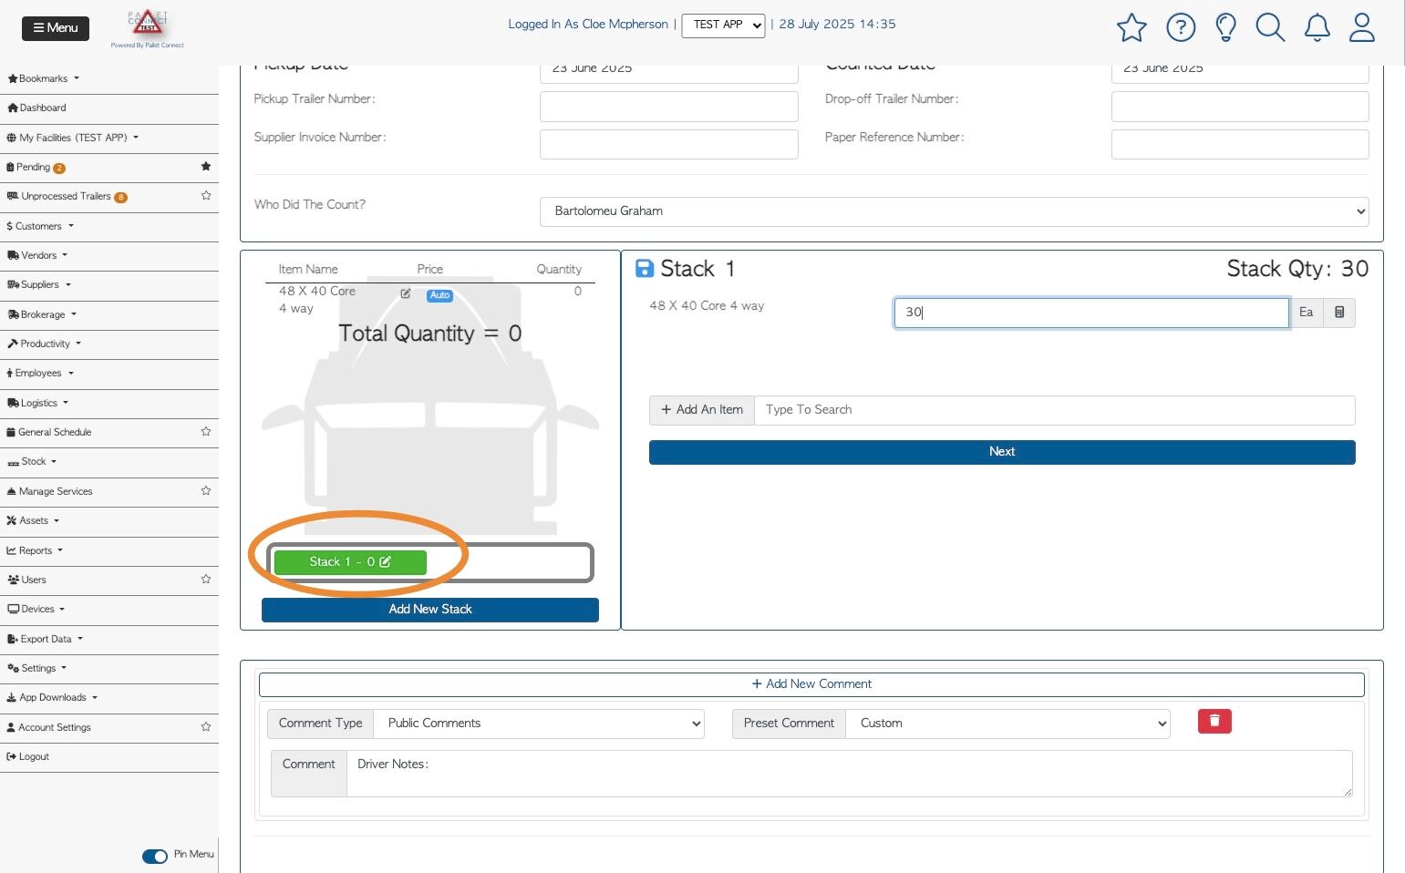Toggle bookmark star for Unprocessed Trailers
Screen dimensions: 1405x873
pyautogui.click(x=206, y=196)
